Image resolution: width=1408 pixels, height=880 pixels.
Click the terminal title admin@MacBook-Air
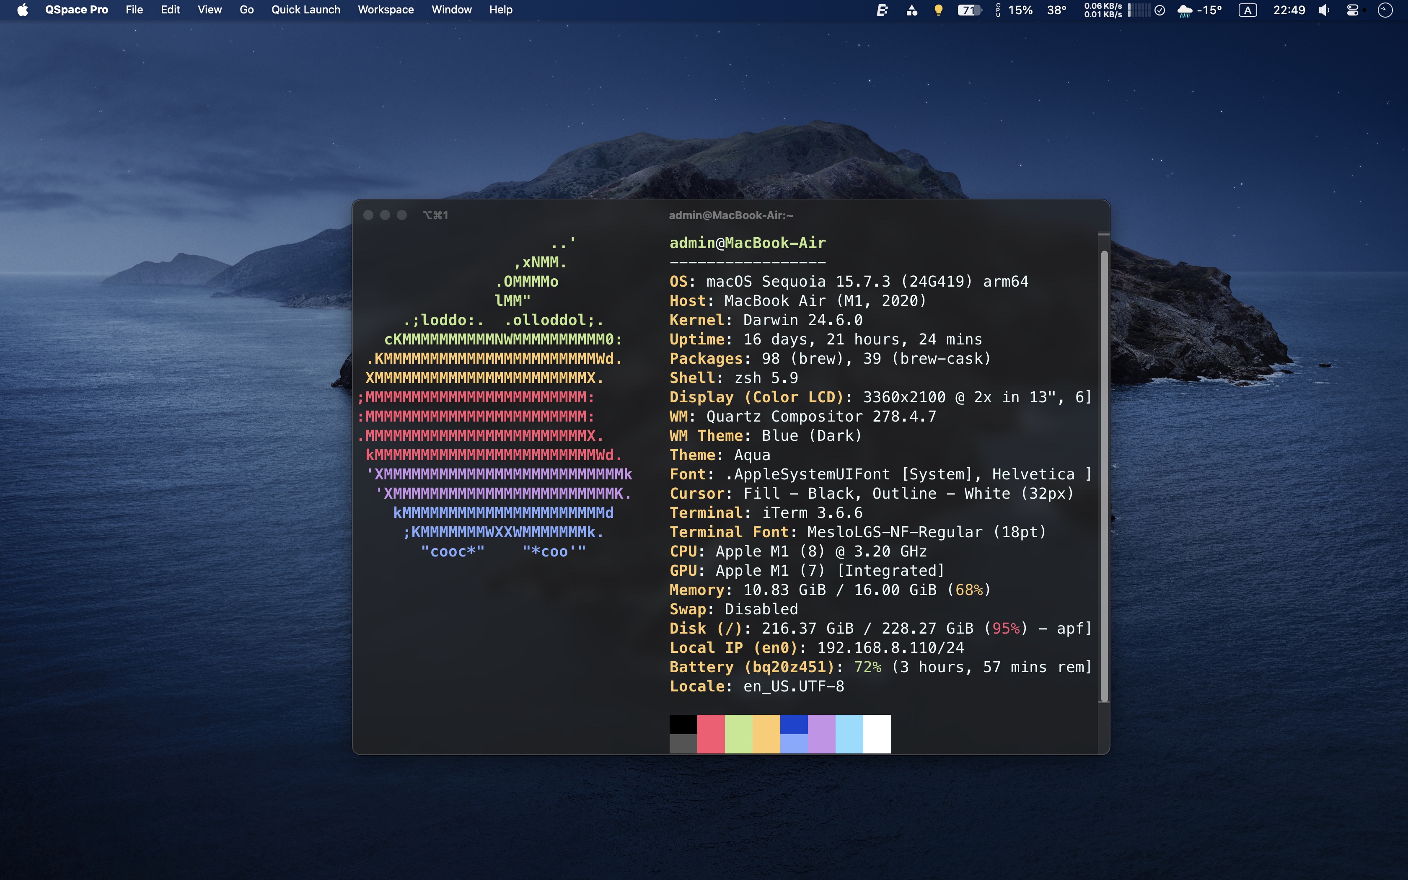(x=731, y=215)
